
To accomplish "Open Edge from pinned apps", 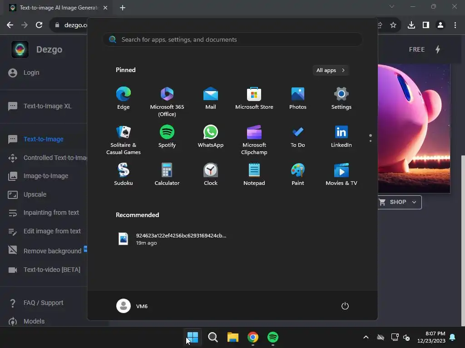I will pyautogui.click(x=124, y=98).
